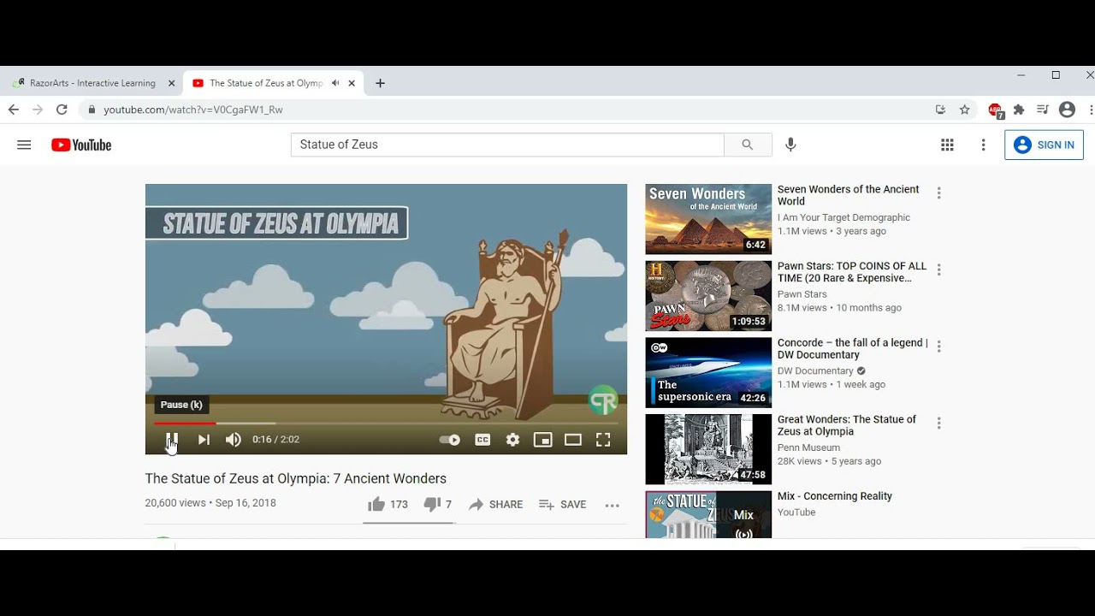Click the Statue of Zeus search field
The width and height of the screenshot is (1095, 616).
point(507,145)
